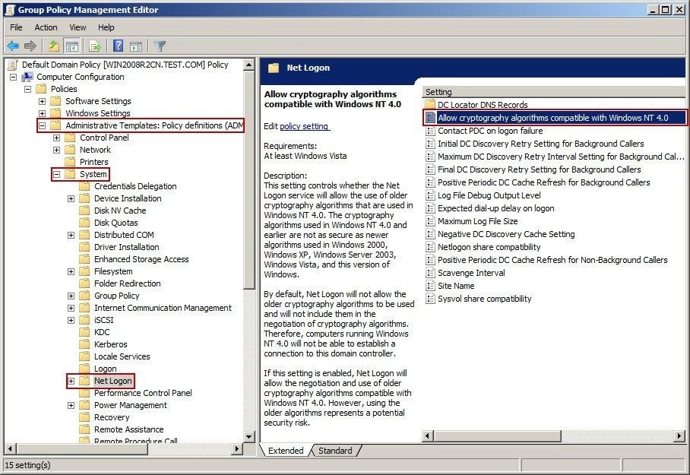690x475 pixels.
Task: Select Expected dial-up delay on logon setting
Action: [496, 208]
